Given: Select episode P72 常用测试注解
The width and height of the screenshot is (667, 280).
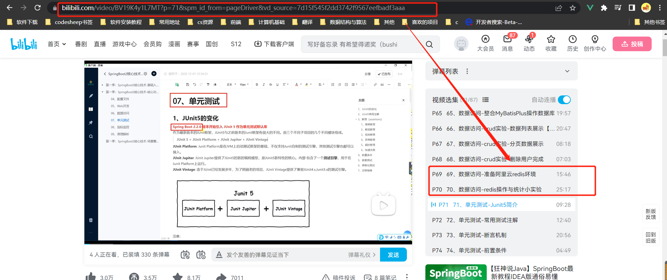Looking at the screenshot, I should pyautogui.click(x=501, y=220).
